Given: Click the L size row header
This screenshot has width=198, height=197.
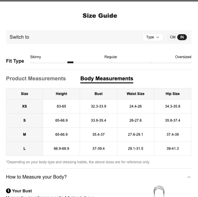Looking at the screenshot, I should pyautogui.click(x=24, y=148).
